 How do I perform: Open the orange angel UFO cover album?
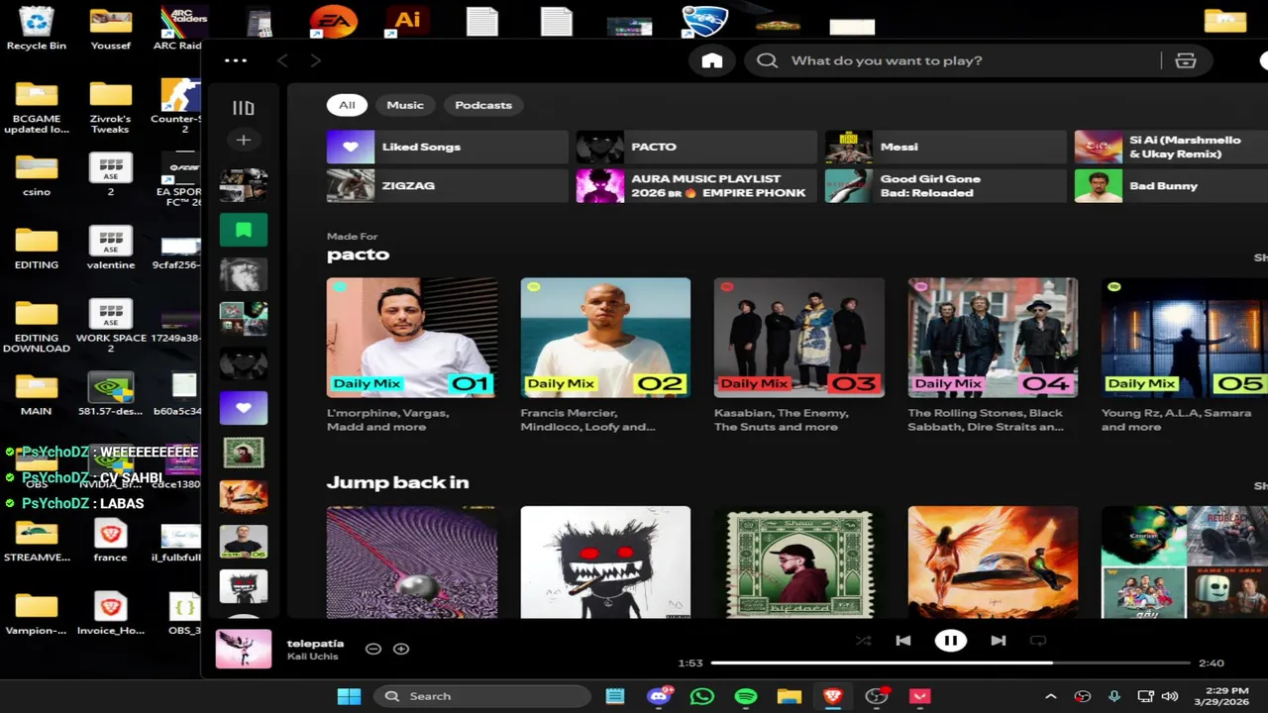993,562
